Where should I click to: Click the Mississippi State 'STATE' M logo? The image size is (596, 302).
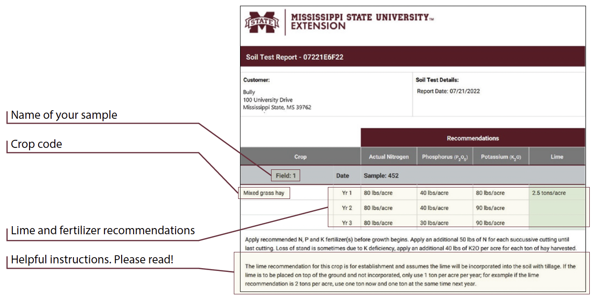tap(261, 22)
